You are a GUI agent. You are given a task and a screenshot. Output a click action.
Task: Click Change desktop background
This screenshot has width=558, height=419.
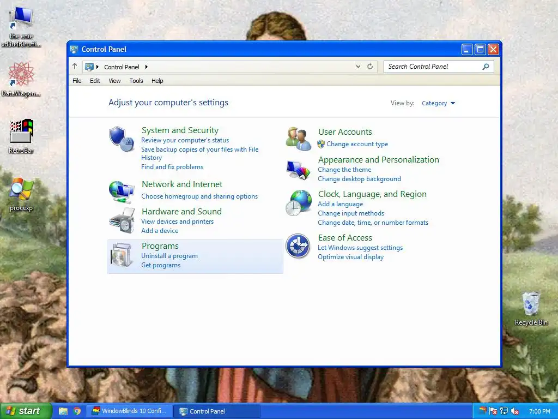click(360, 179)
